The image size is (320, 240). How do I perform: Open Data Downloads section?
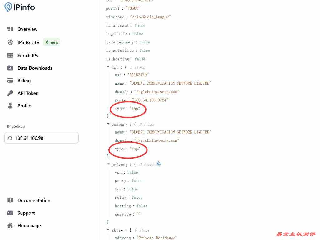pyautogui.click(x=35, y=68)
